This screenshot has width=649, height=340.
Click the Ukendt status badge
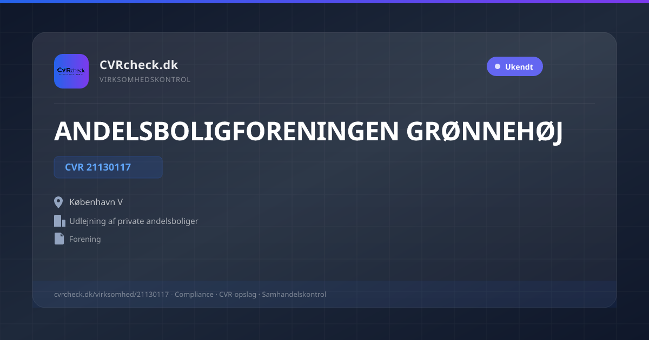tap(514, 67)
